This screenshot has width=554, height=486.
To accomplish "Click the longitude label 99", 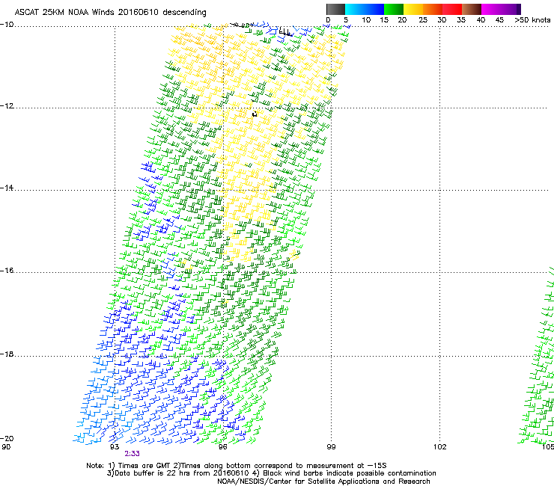I will point(331,447).
